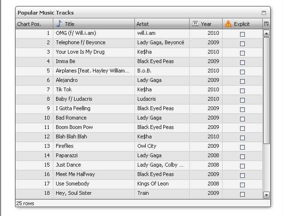This screenshot has height=216, width=283.
Task: Check Explicit box for Hey, Soul Sister
Action: pyautogui.click(x=242, y=194)
